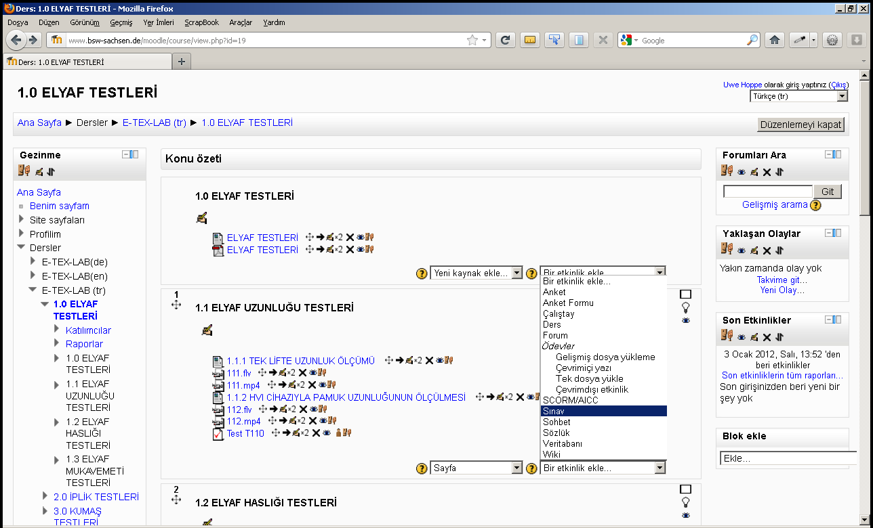Toggle visibility of 112.flv
Screen dimensions: 873x528
[x=313, y=409]
